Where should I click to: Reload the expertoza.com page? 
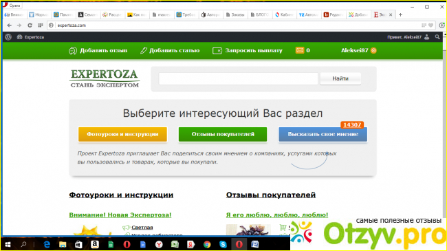pyautogui.click(x=30, y=25)
